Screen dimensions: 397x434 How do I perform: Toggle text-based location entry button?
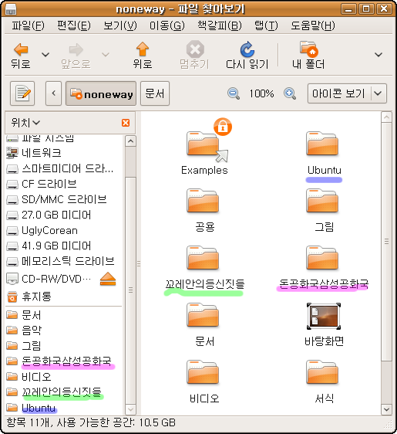[x=22, y=93]
